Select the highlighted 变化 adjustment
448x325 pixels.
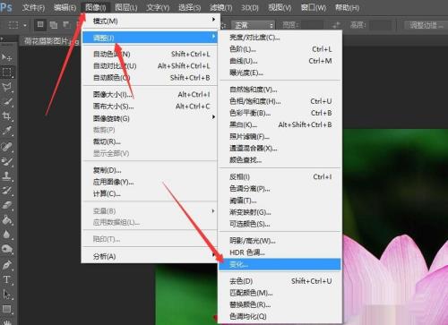(280, 264)
